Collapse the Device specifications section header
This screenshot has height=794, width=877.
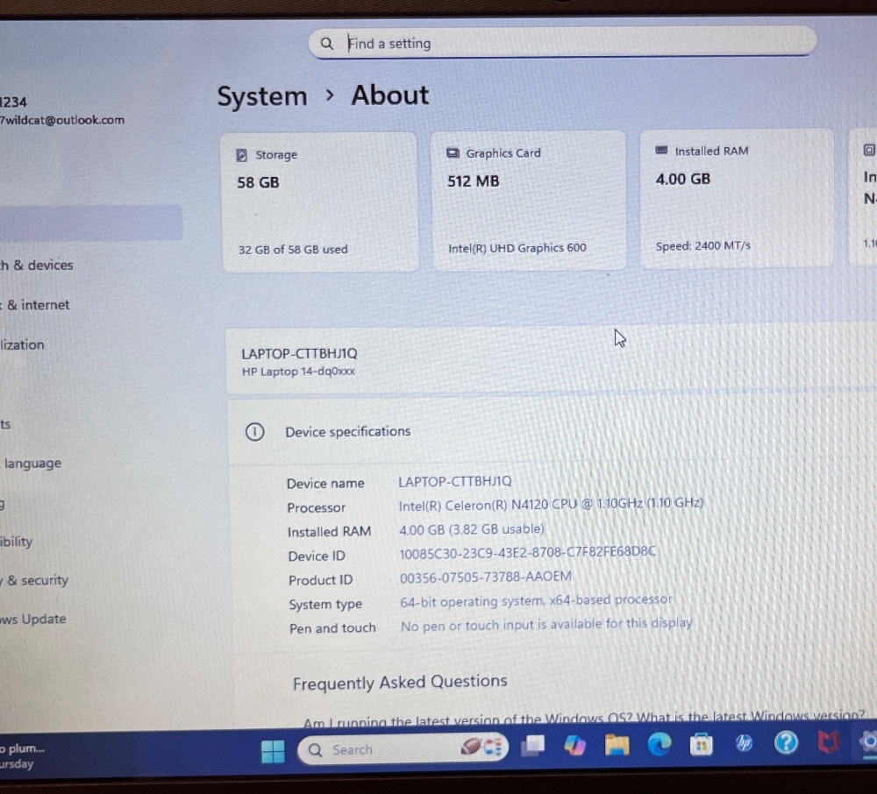[544, 432]
